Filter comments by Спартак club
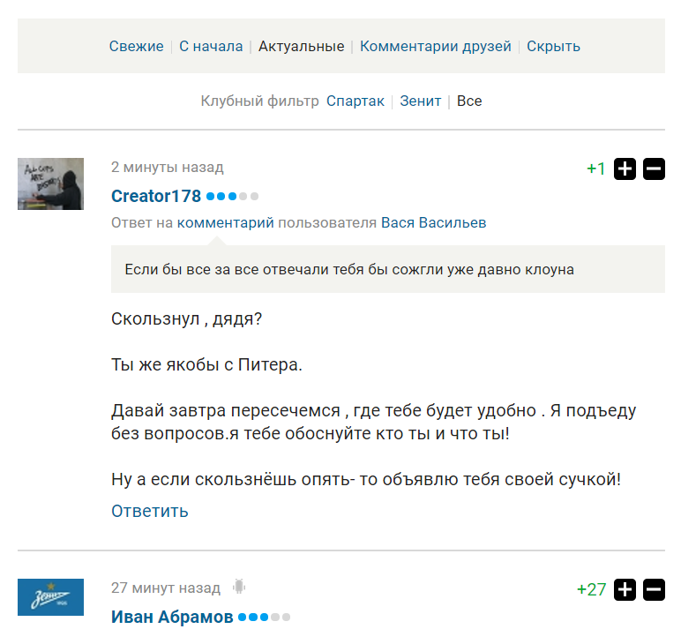This screenshot has height=629, width=681. coord(355,101)
